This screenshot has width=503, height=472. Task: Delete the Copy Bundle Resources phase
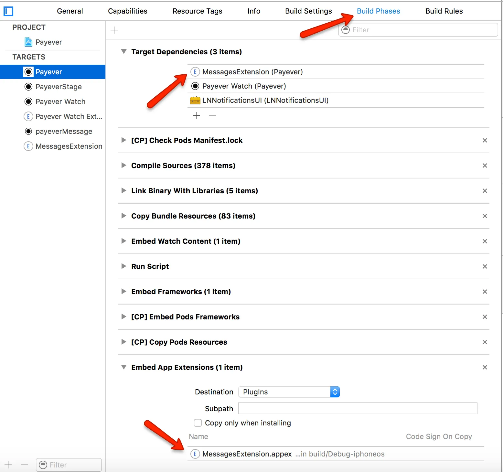[x=485, y=216]
